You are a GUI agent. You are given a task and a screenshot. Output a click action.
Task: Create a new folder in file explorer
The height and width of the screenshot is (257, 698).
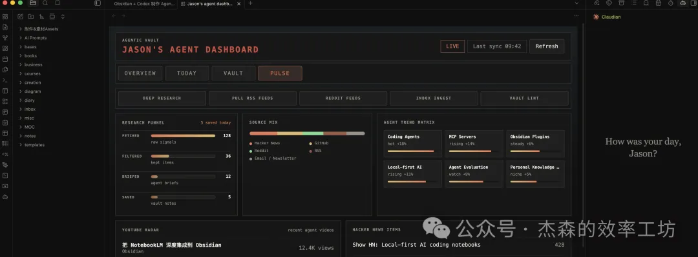point(31,17)
